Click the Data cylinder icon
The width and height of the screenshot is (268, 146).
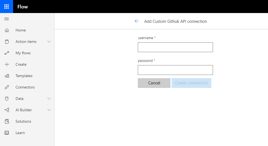pyautogui.click(x=7, y=99)
